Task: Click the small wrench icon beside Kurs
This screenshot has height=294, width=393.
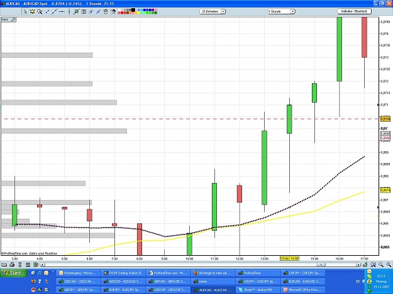Action: [x=13, y=19]
